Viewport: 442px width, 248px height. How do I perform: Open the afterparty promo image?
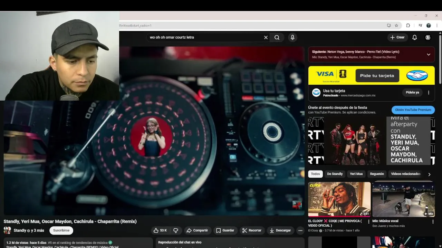pos(372,141)
